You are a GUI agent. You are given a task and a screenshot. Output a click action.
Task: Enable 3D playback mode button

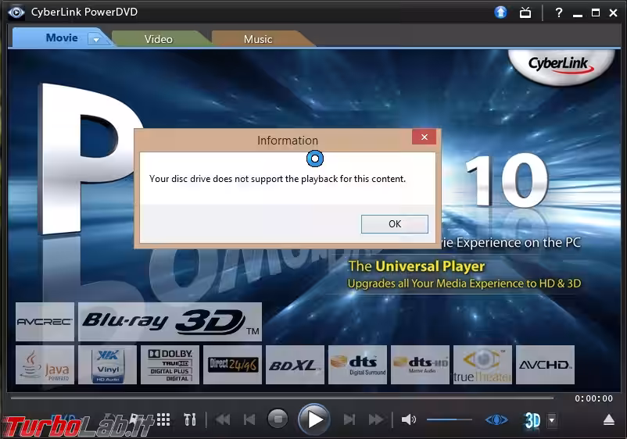(532, 420)
